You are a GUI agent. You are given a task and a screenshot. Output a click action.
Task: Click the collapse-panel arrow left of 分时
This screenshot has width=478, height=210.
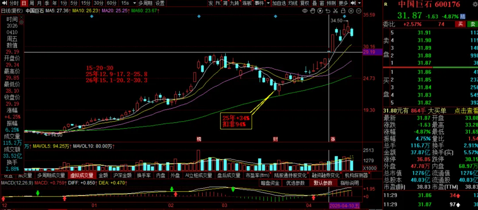(4, 4)
